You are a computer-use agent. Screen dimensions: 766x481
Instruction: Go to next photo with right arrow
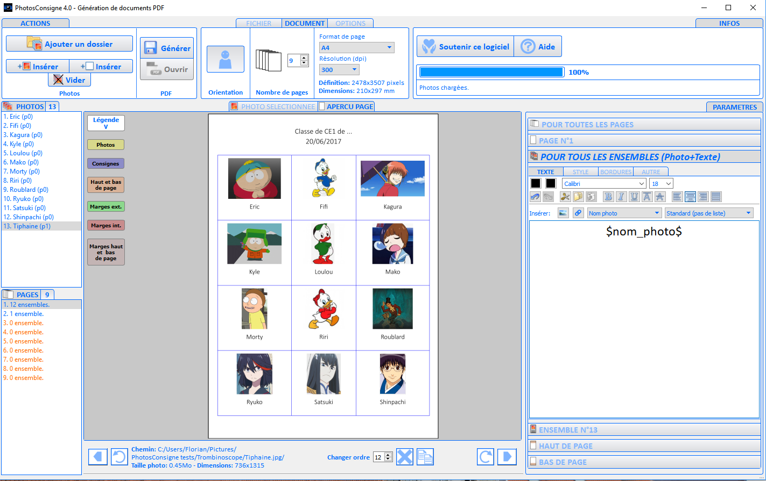click(507, 457)
